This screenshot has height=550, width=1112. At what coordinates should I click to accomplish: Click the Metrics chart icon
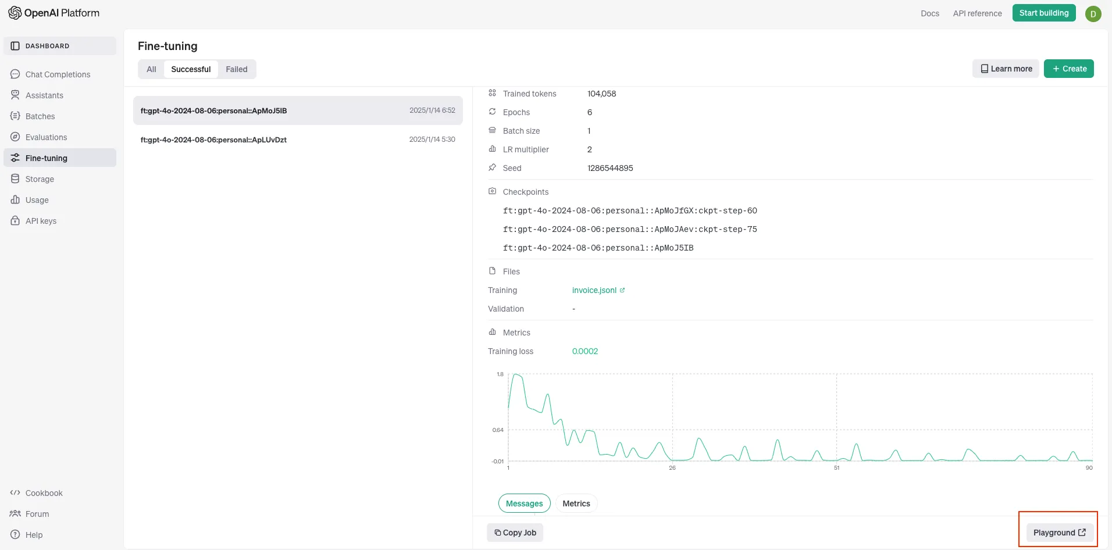click(x=492, y=332)
